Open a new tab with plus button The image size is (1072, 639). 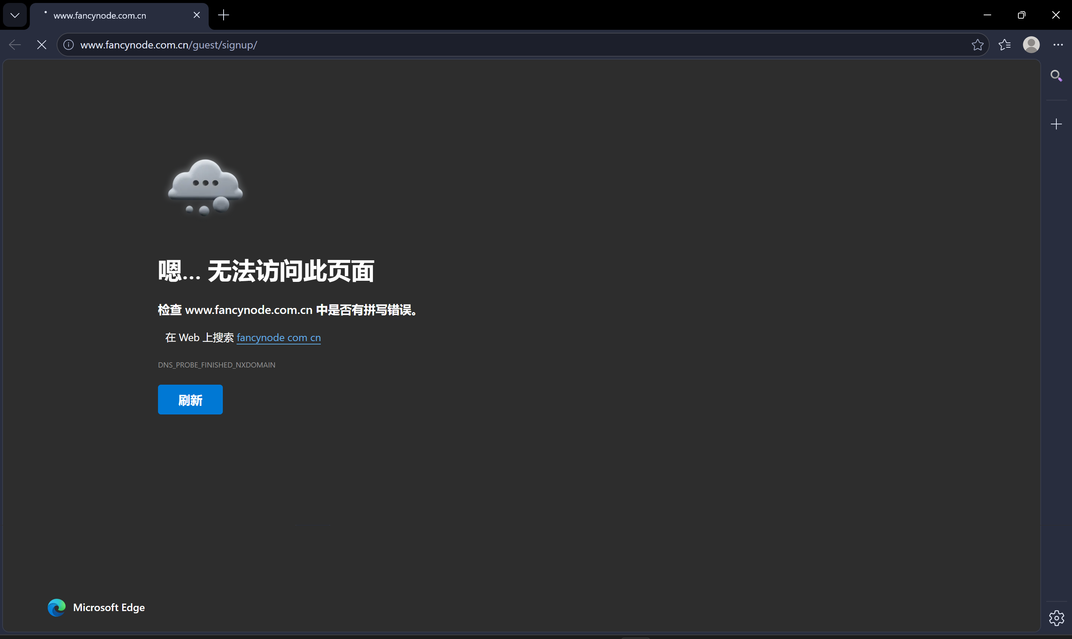[x=224, y=16]
